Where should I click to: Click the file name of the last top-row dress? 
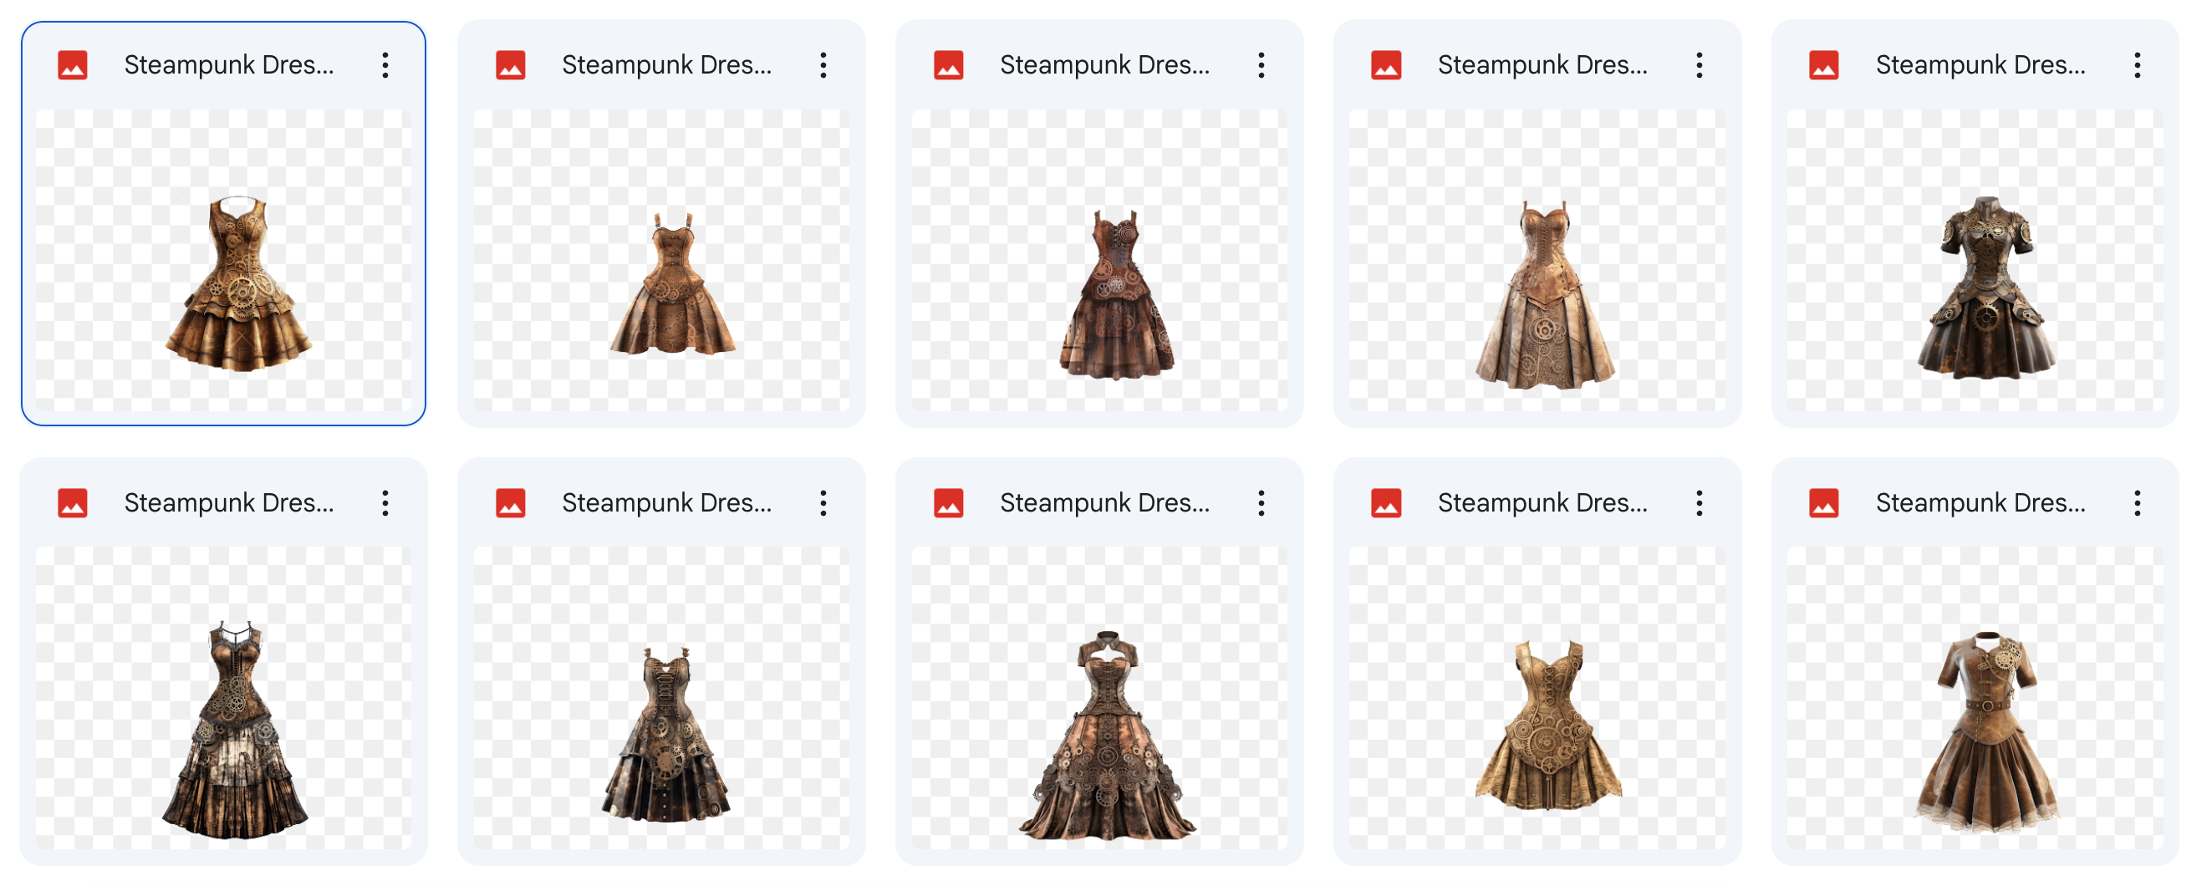point(1980,64)
